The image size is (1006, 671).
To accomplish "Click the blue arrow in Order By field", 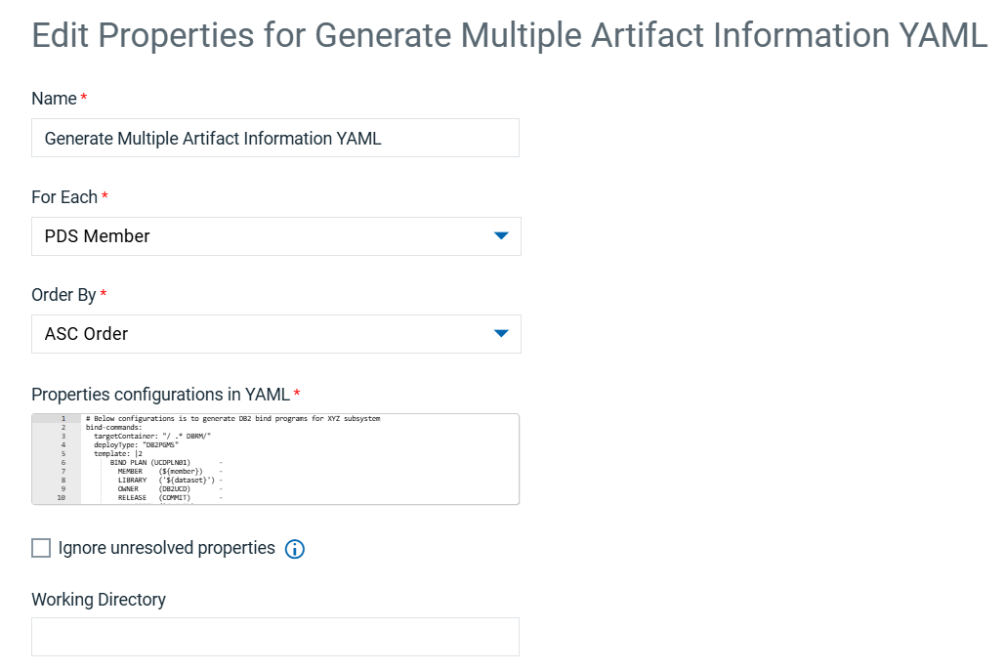I will click(501, 334).
